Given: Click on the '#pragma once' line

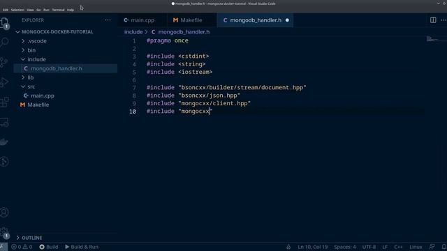Looking at the screenshot, I should click(x=168, y=40).
